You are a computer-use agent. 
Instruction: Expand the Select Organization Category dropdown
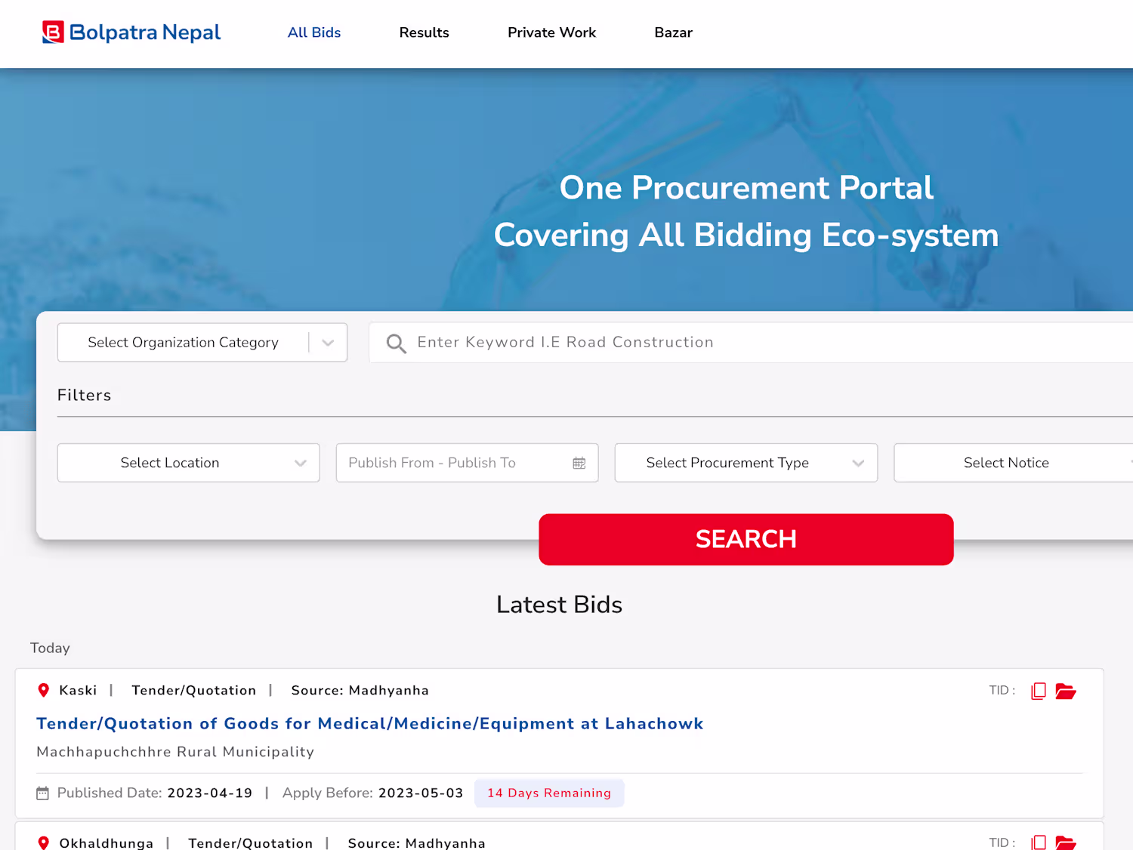[x=202, y=343]
